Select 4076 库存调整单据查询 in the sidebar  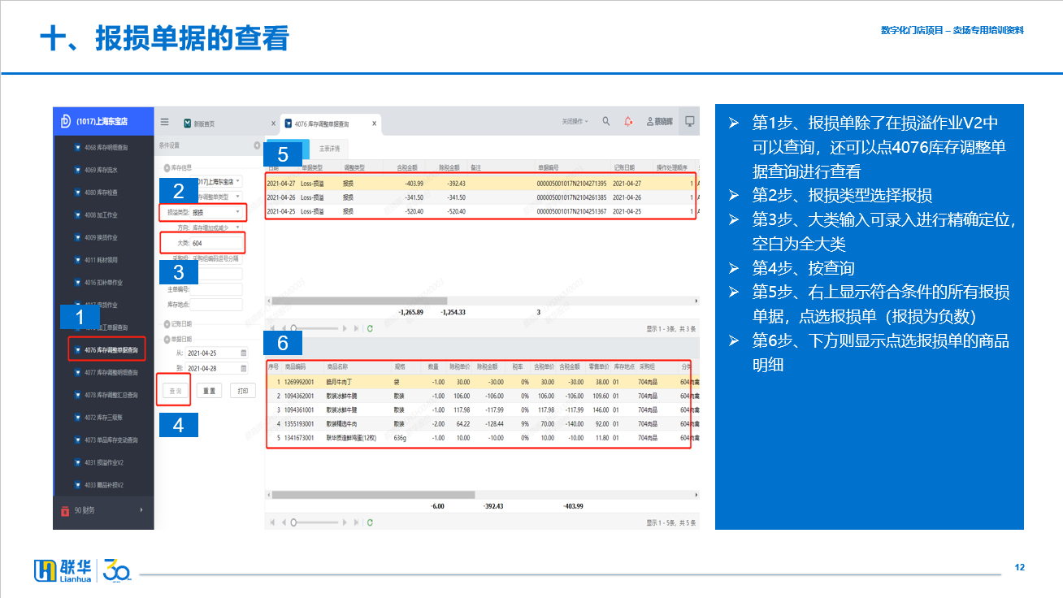(106, 350)
